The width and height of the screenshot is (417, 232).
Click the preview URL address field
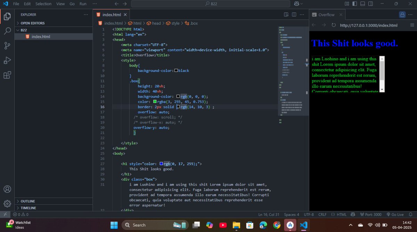(x=372, y=25)
